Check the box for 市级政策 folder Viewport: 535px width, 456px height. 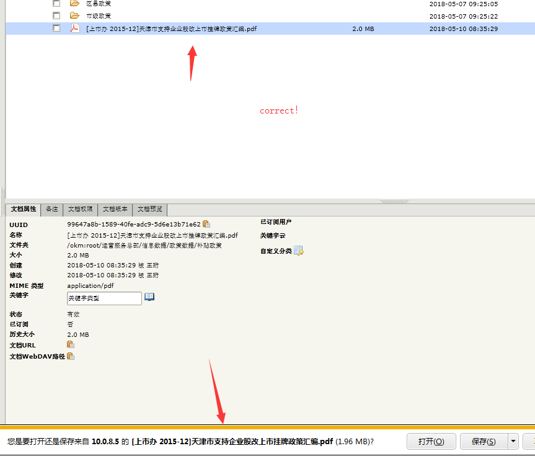pos(56,16)
